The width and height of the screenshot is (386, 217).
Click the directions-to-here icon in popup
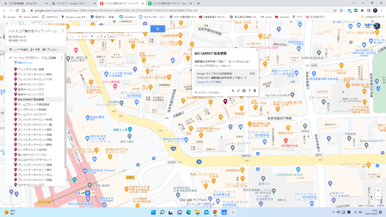tap(249, 91)
